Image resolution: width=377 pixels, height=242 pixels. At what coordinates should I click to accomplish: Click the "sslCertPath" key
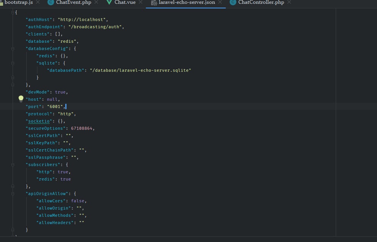pos(43,136)
